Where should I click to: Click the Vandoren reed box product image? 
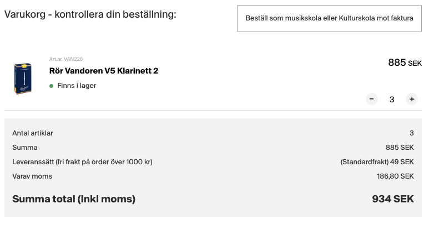point(23,79)
